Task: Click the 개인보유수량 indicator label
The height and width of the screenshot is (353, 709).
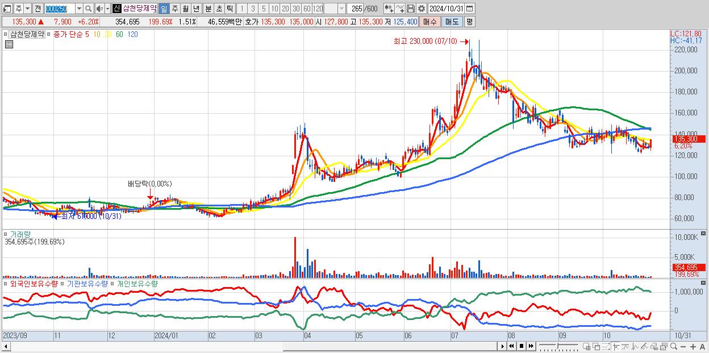Action: 136,283
